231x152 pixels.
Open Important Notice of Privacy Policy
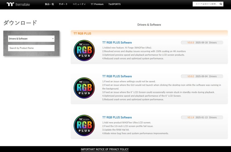pos(105,149)
